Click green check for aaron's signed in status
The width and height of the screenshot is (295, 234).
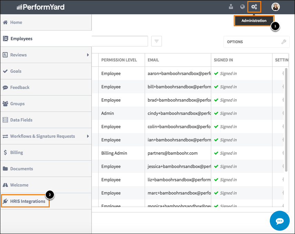point(216,74)
